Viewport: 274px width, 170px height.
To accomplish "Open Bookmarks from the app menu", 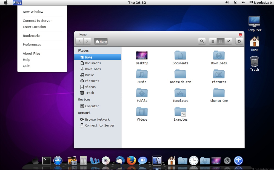I will [x=32, y=36].
